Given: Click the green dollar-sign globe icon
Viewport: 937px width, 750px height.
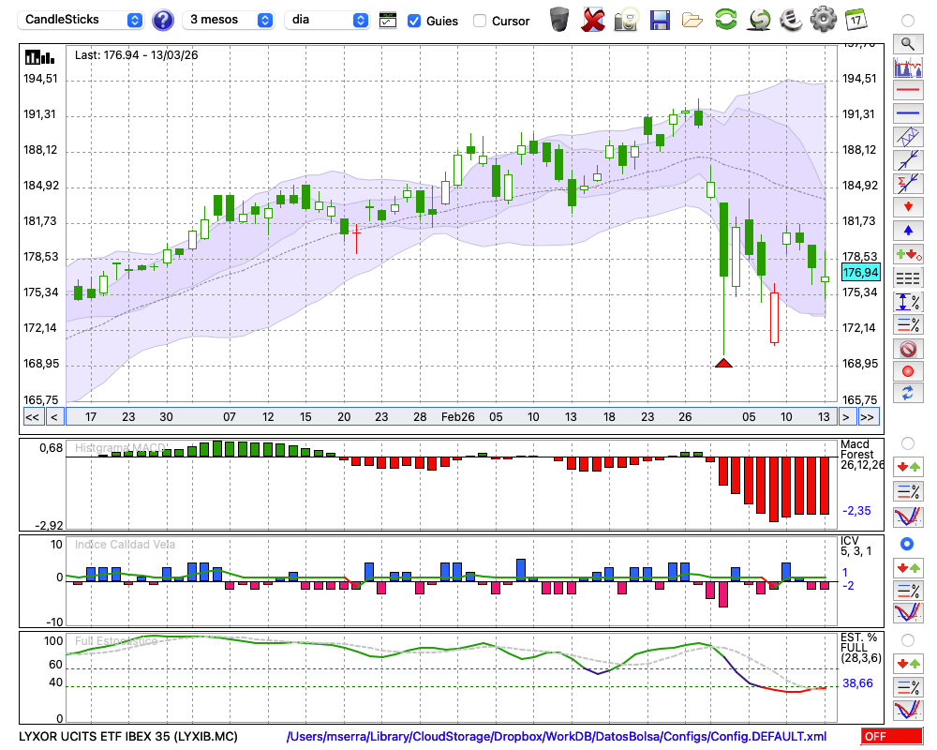Looking at the screenshot, I should click(759, 20).
